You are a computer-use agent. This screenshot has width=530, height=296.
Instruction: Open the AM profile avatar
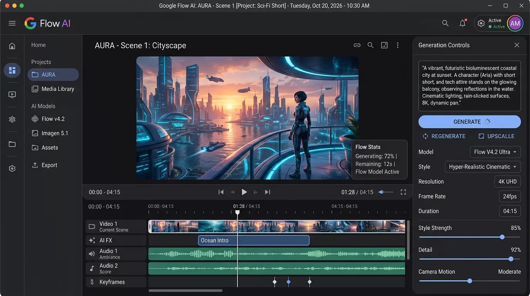515,23
